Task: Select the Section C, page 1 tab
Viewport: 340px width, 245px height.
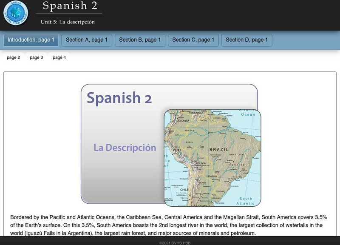Action: click(x=193, y=40)
